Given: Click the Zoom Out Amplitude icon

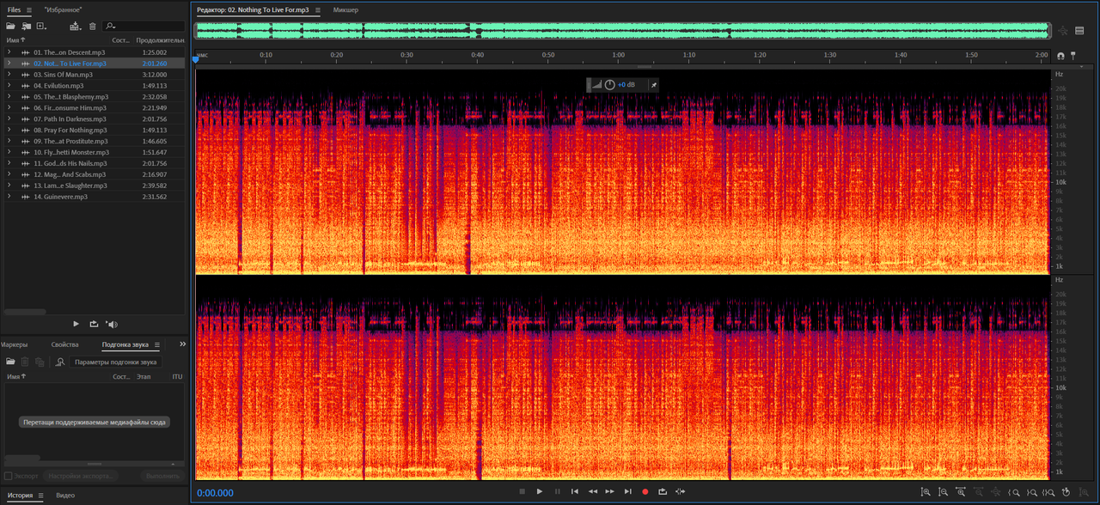Looking at the screenshot, I should [x=943, y=492].
